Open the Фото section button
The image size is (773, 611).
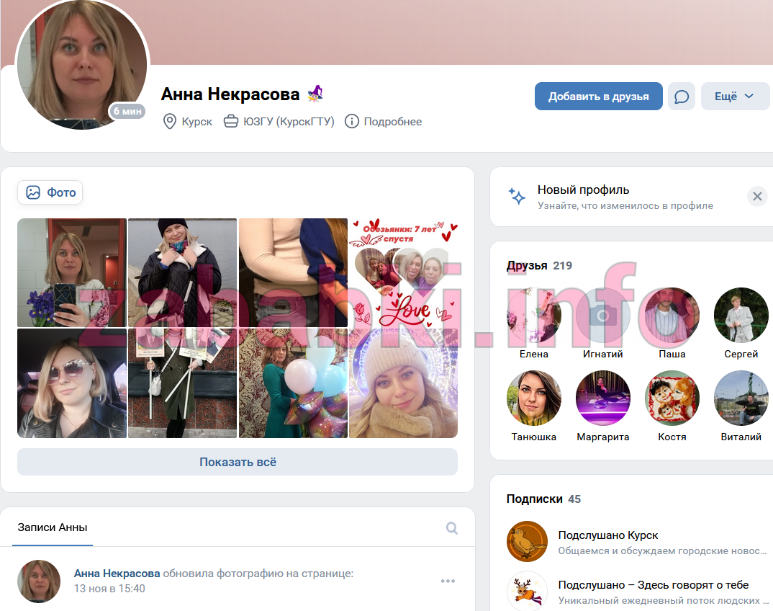coord(50,192)
